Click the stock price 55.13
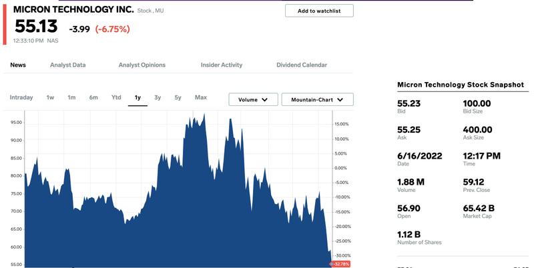534x268 pixels. 36,26
